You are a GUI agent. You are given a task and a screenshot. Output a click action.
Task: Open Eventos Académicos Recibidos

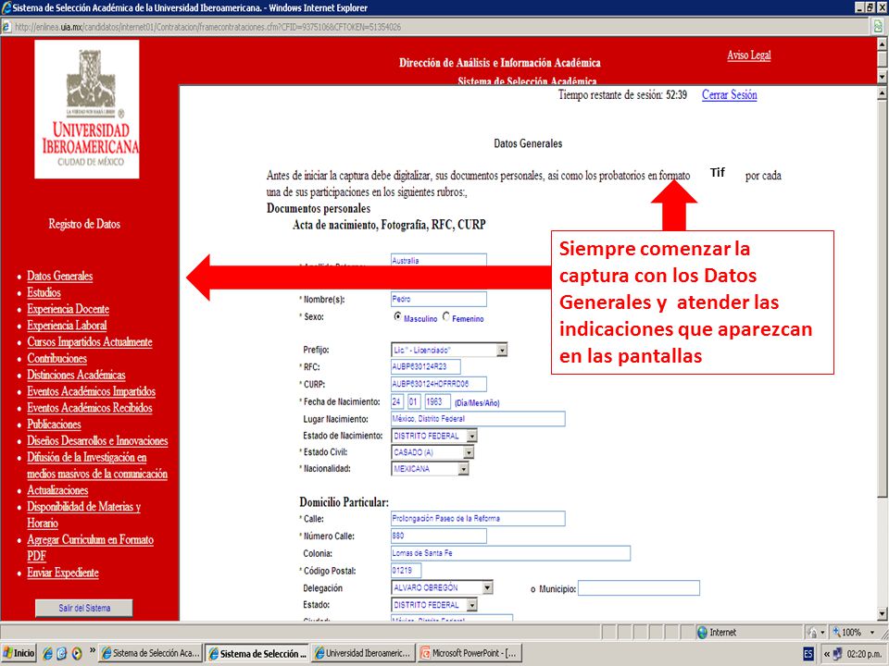coord(90,407)
